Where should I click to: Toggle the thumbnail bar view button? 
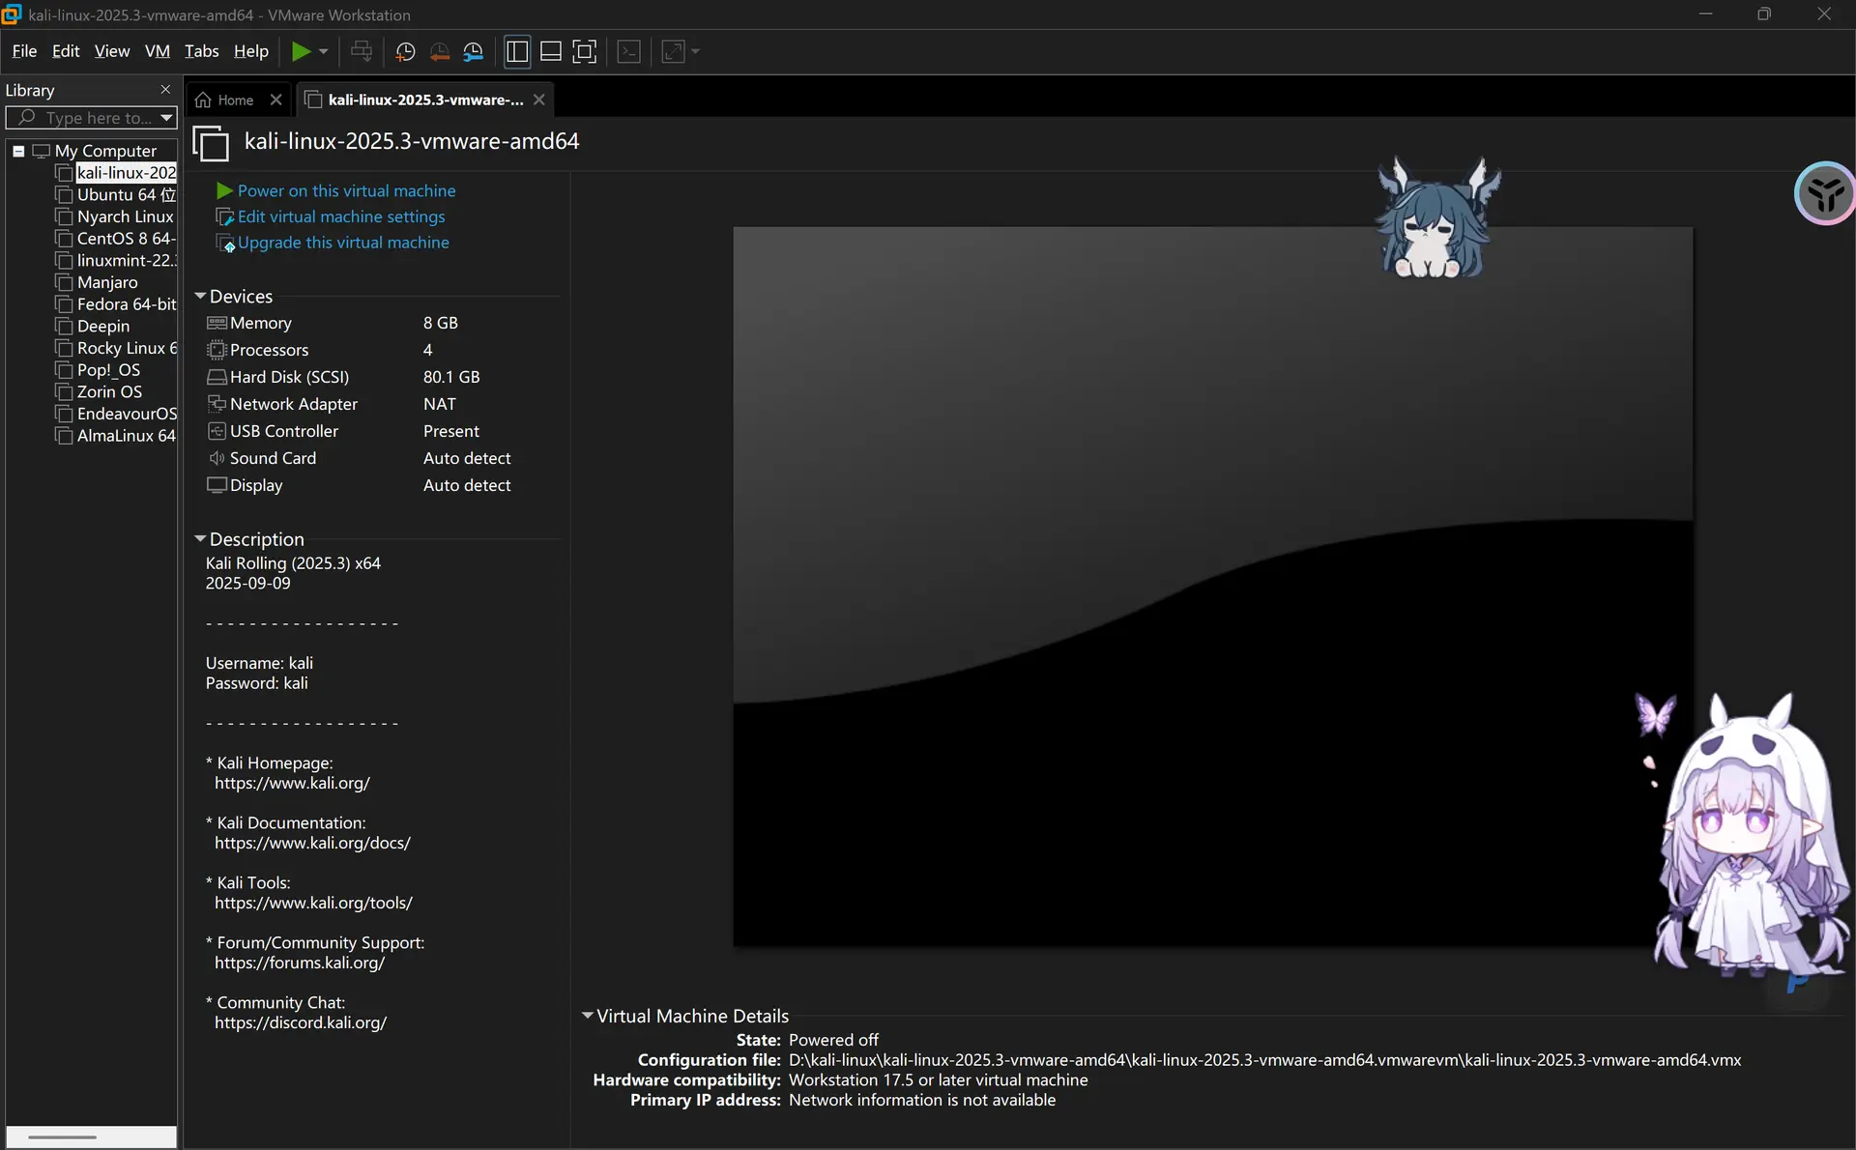(551, 51)
